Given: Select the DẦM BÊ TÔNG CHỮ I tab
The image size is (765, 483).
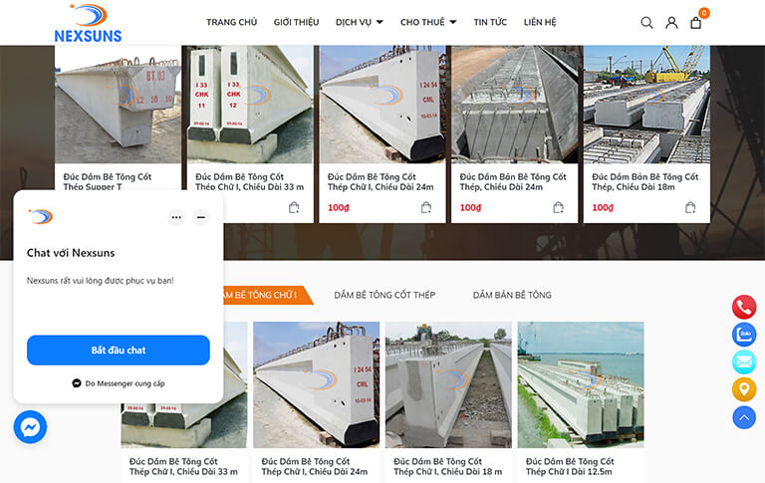Looking at the screenshot, I should [267, 295].
